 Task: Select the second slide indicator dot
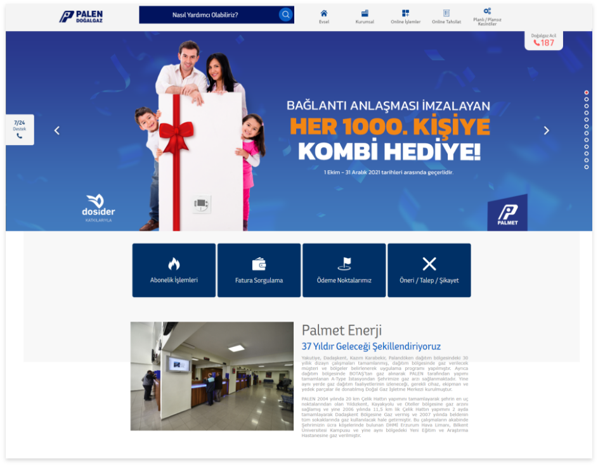tap(587, 99)
